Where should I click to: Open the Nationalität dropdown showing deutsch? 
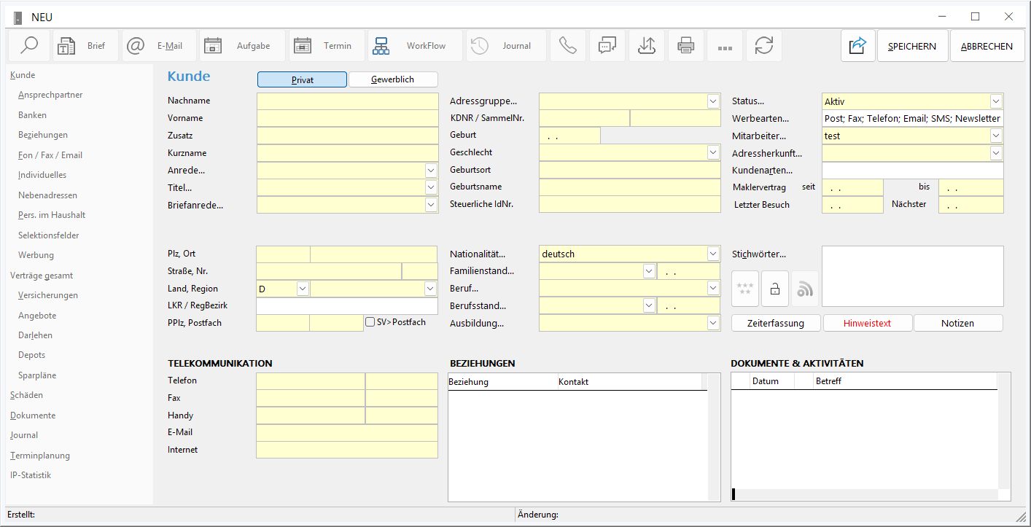coord(713,254)
